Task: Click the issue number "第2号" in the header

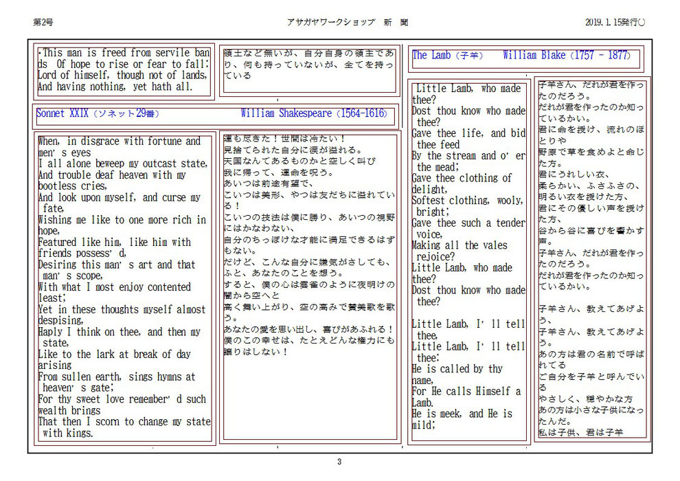Action: point(43,22)
